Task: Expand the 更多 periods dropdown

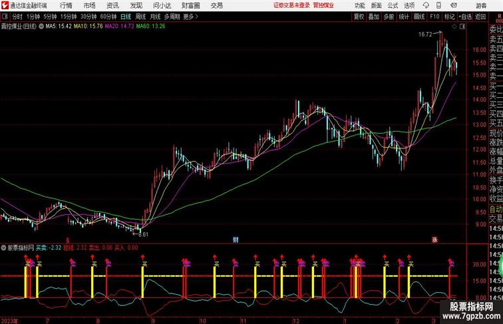Action: (x=190, y=17)
